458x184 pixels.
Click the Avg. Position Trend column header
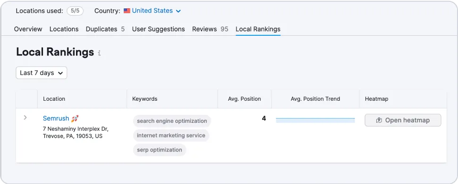click(315, 99)
